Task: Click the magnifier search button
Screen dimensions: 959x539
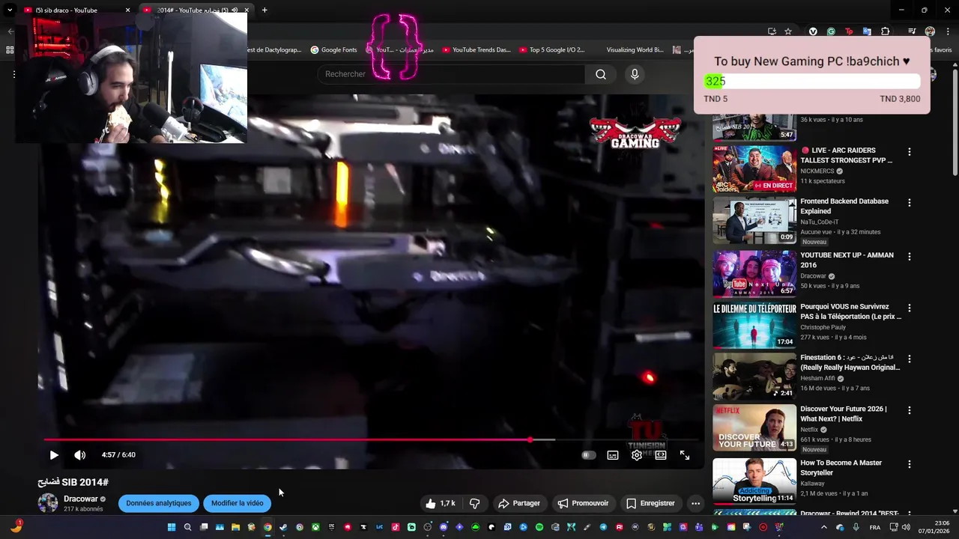Action: pyautogui.click(x=601, y=74)
